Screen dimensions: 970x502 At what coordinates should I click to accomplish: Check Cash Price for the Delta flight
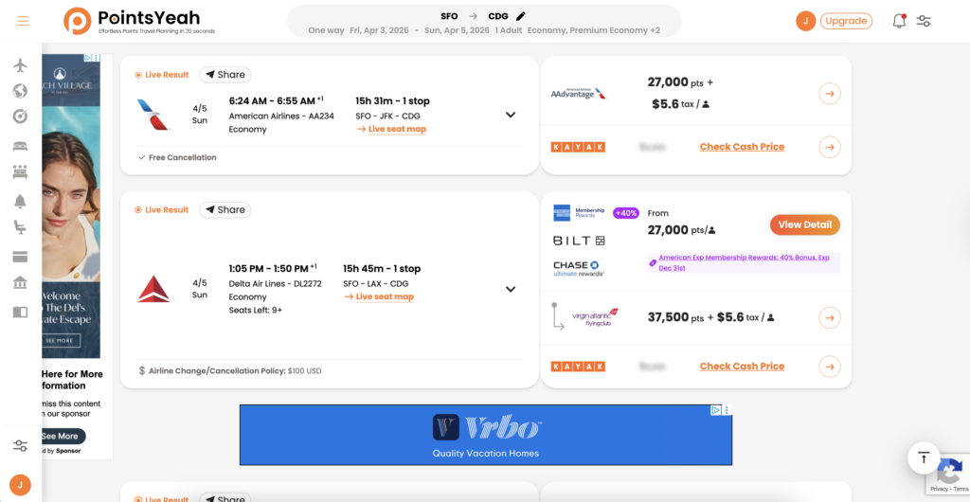point(742,367)
